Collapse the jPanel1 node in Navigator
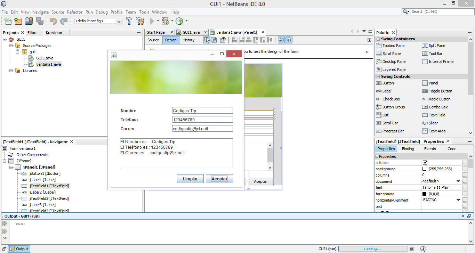Screen dimensions: 475x253 click(11, 167)
